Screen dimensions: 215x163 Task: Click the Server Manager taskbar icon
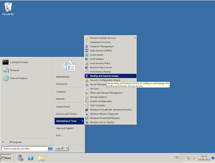20,158
